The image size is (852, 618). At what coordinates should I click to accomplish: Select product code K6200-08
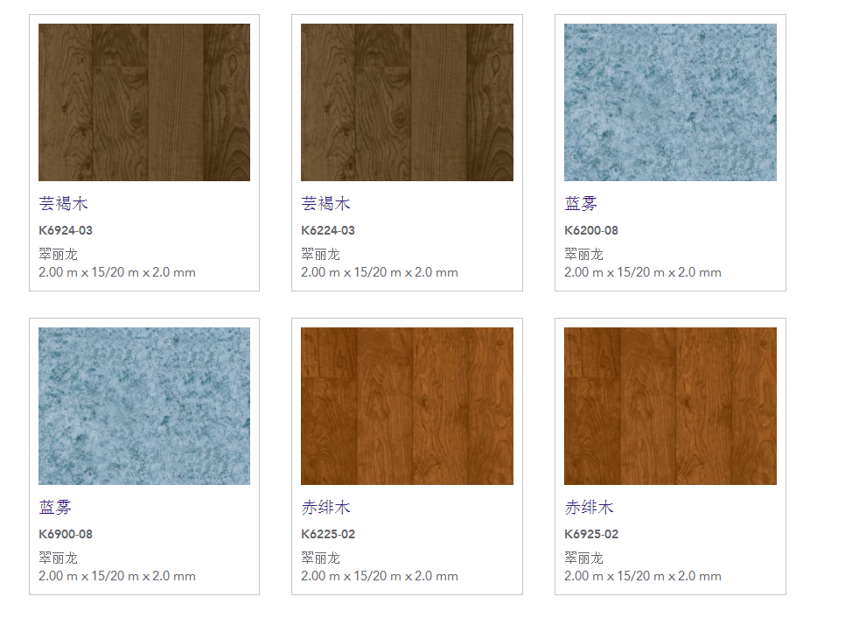[591, 231]
